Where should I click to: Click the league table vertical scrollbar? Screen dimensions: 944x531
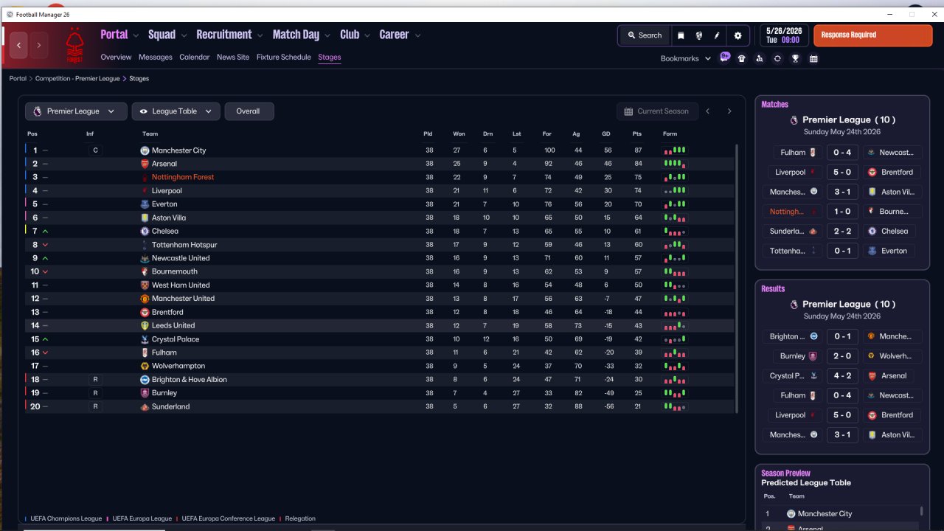point(737,278)
